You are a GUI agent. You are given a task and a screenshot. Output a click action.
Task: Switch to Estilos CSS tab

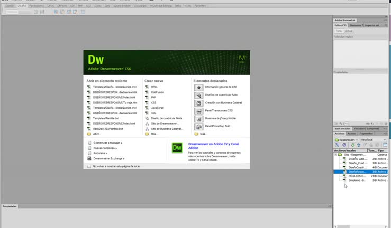[x=340, y=25]
